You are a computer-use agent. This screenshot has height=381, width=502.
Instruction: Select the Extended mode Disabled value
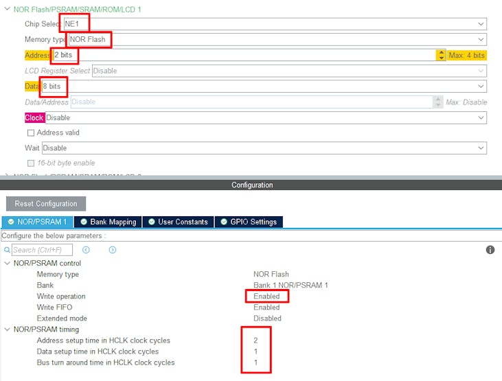(x=267, y=319)
